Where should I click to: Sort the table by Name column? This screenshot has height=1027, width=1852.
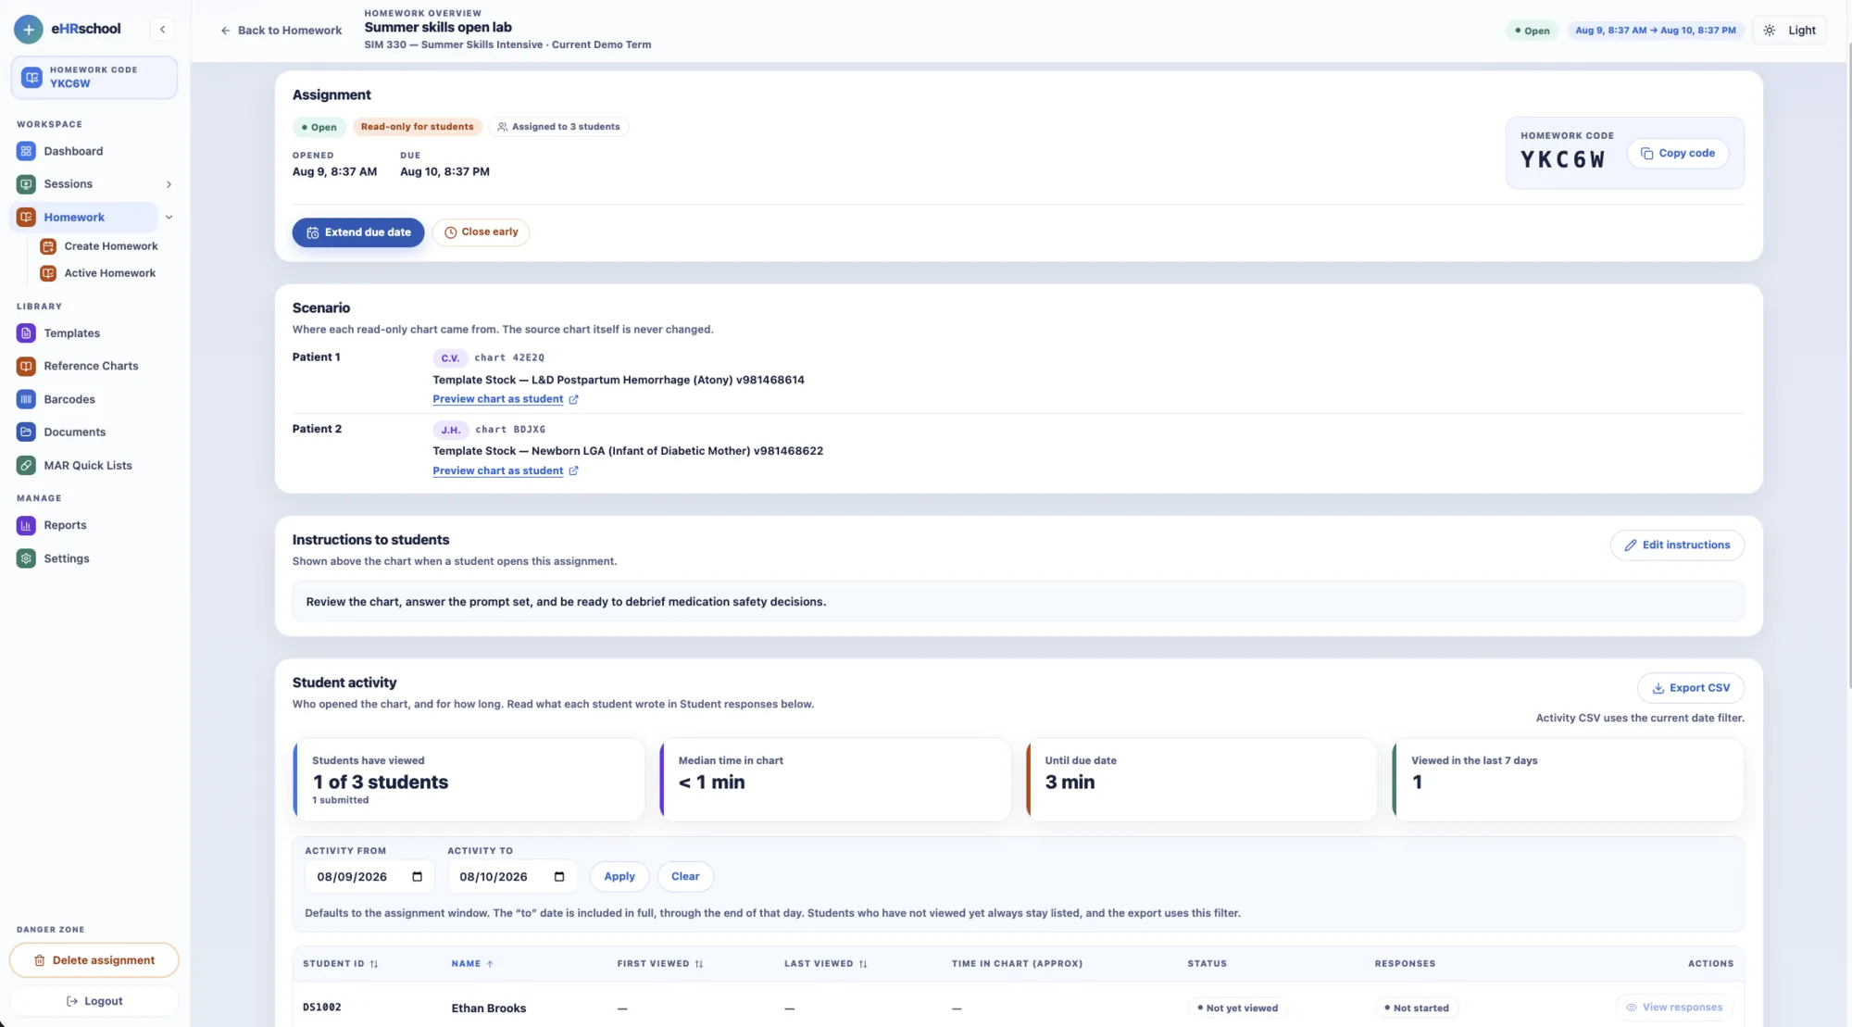pos(472,964)
